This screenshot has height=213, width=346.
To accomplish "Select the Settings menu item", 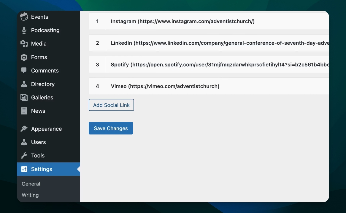I will click(49, 169).
